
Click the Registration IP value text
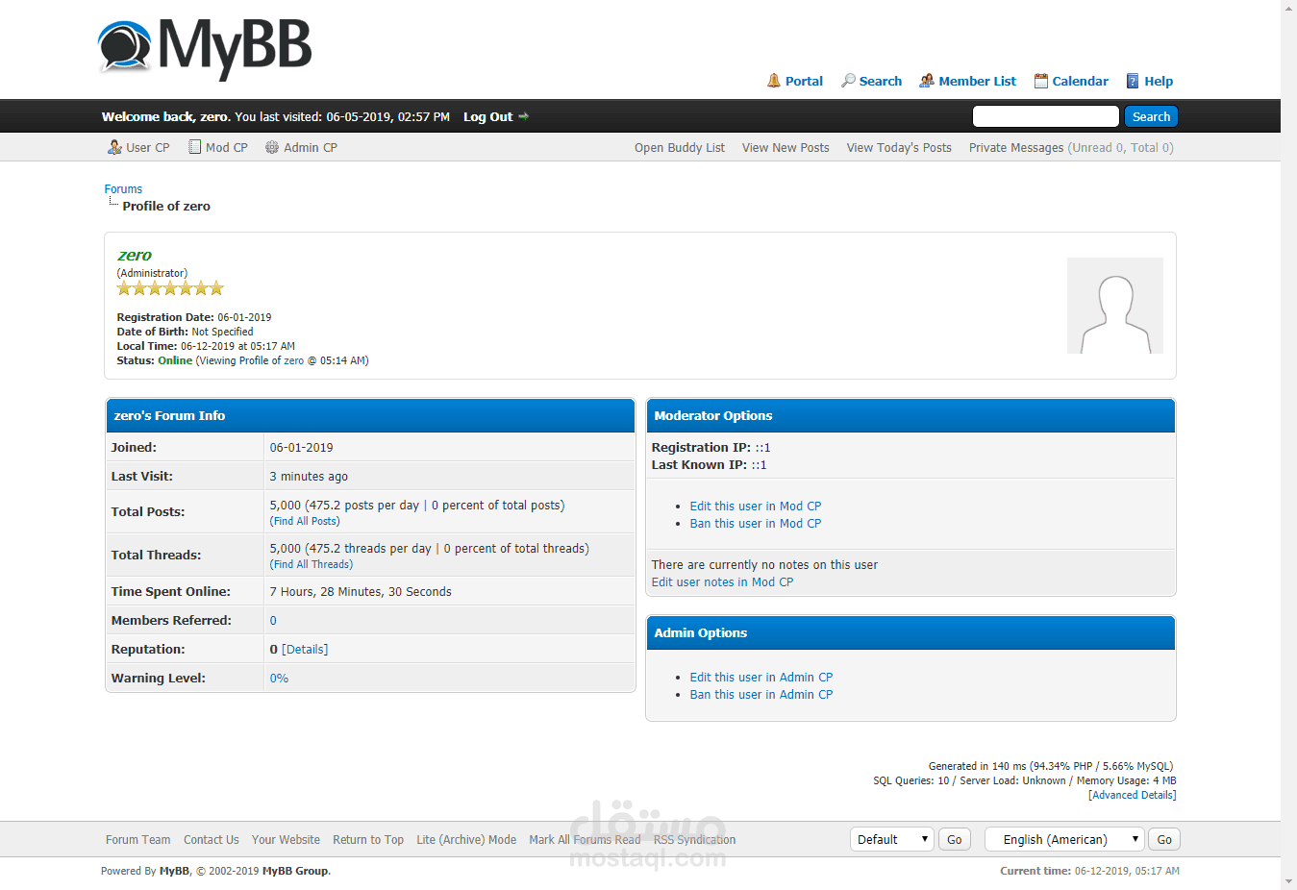tap(762, 447)
